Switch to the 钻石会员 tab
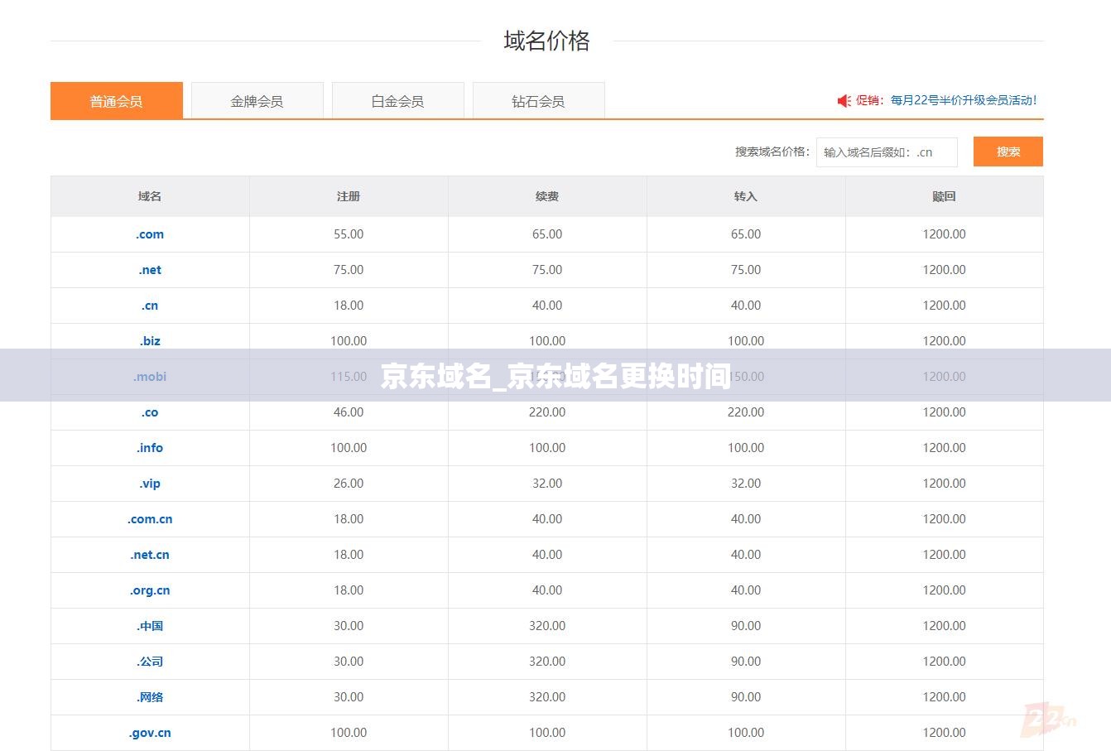1111x751 pixels. point(539,101)
